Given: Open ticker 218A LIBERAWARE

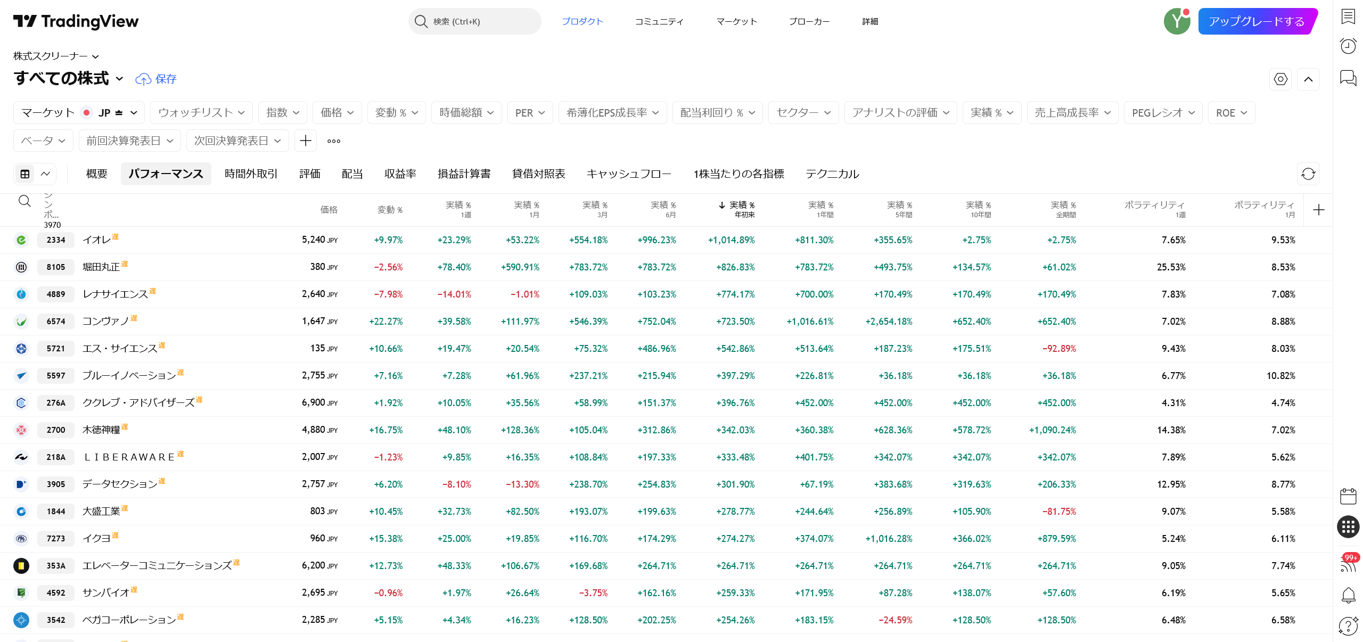Looking at the screenshot, I should pos(55,457).
